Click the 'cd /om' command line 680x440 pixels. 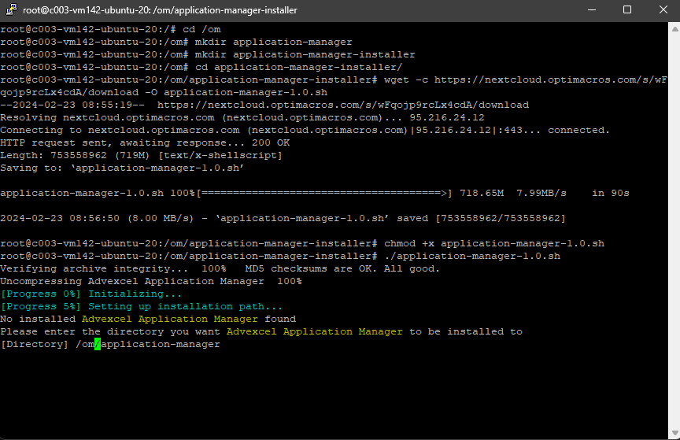[110, 29]
